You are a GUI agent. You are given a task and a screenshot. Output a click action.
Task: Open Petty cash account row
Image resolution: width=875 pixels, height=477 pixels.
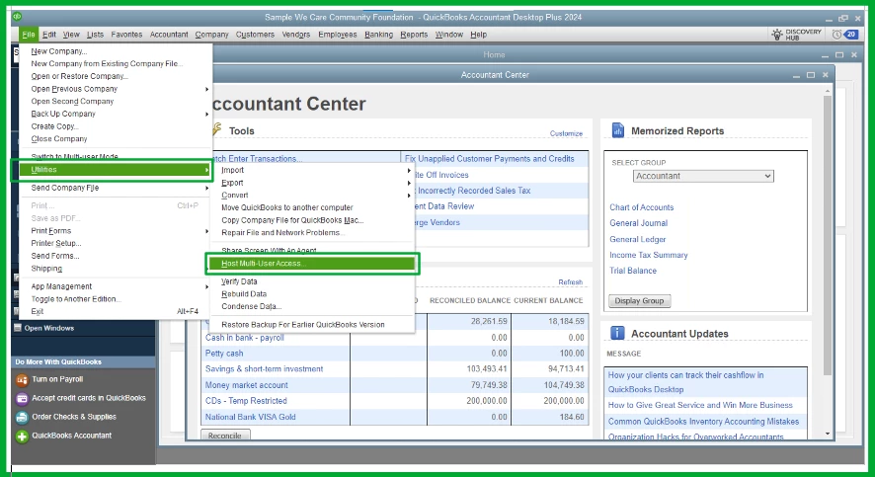pyautogui.click(x=224, y=354)
